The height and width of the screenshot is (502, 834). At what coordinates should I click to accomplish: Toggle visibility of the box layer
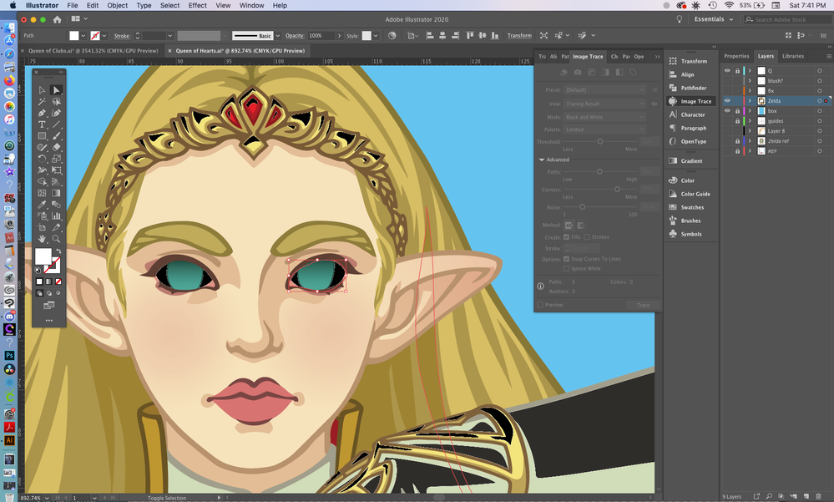pos(727,110)
